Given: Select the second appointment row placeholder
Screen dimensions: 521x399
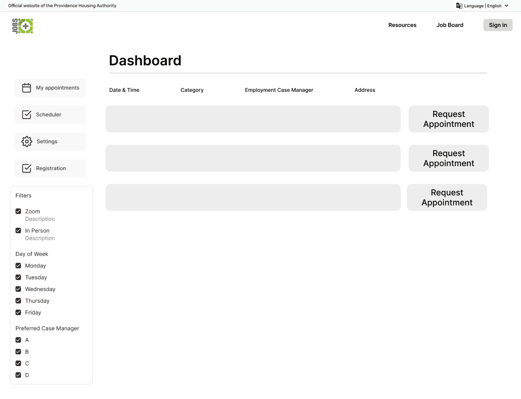Looking at the screenshot, I should tap(253, 158).
